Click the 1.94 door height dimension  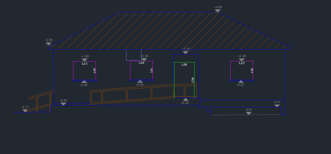[x=193, y=80]
